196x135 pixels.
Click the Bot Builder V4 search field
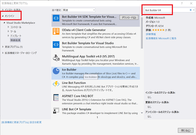tap(166, 10)
